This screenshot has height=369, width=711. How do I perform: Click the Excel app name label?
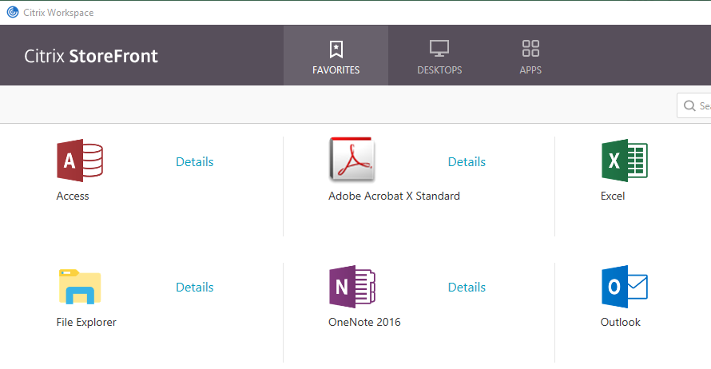[613, 196]
